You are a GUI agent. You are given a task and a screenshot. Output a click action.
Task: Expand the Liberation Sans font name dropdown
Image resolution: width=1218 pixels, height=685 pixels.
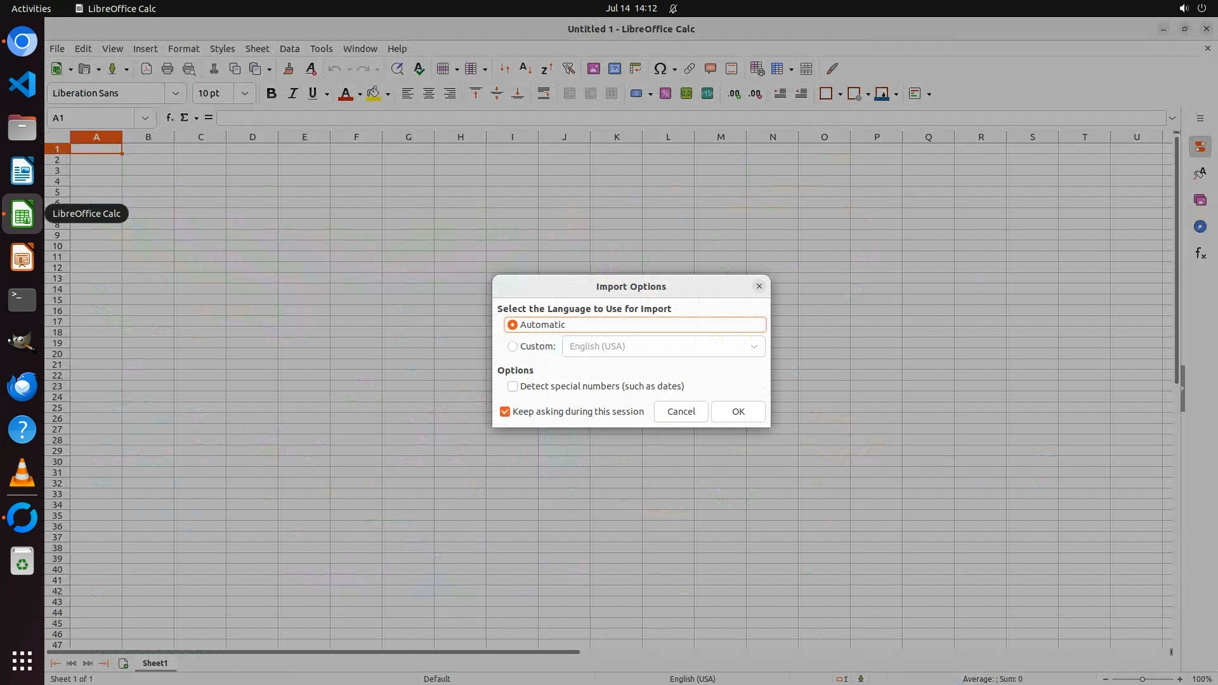point(175,94)
